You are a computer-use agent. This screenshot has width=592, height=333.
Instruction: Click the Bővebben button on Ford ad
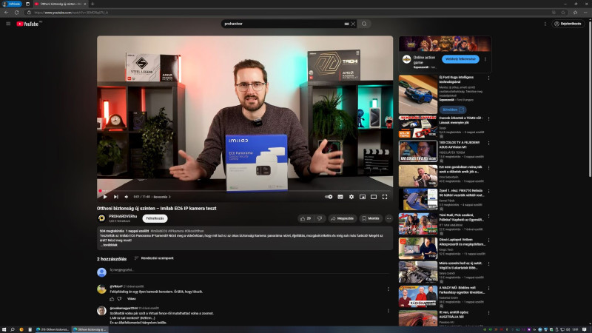pyautogui.click(x=453, y=110)
